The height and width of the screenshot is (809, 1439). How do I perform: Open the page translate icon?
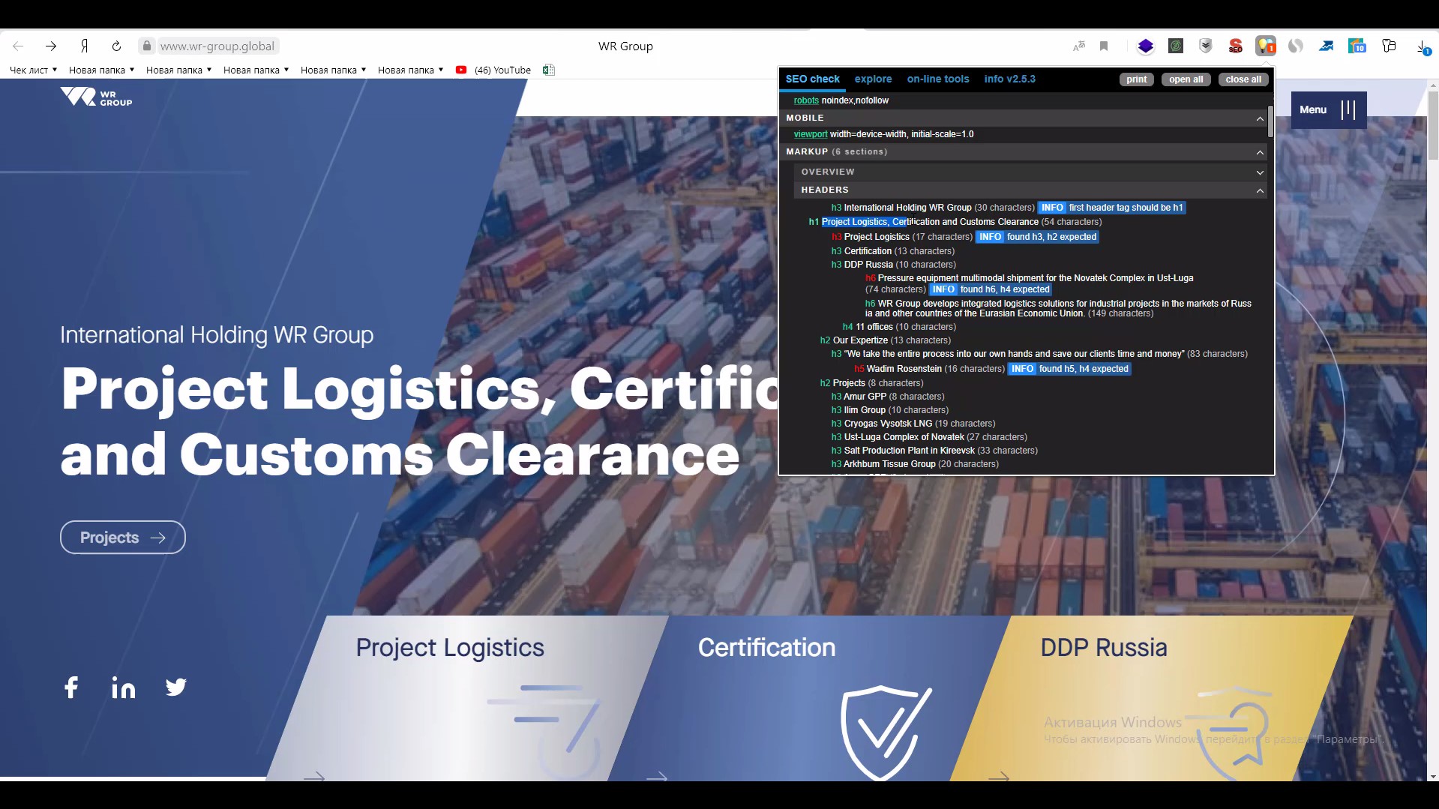pos(1079,46)
